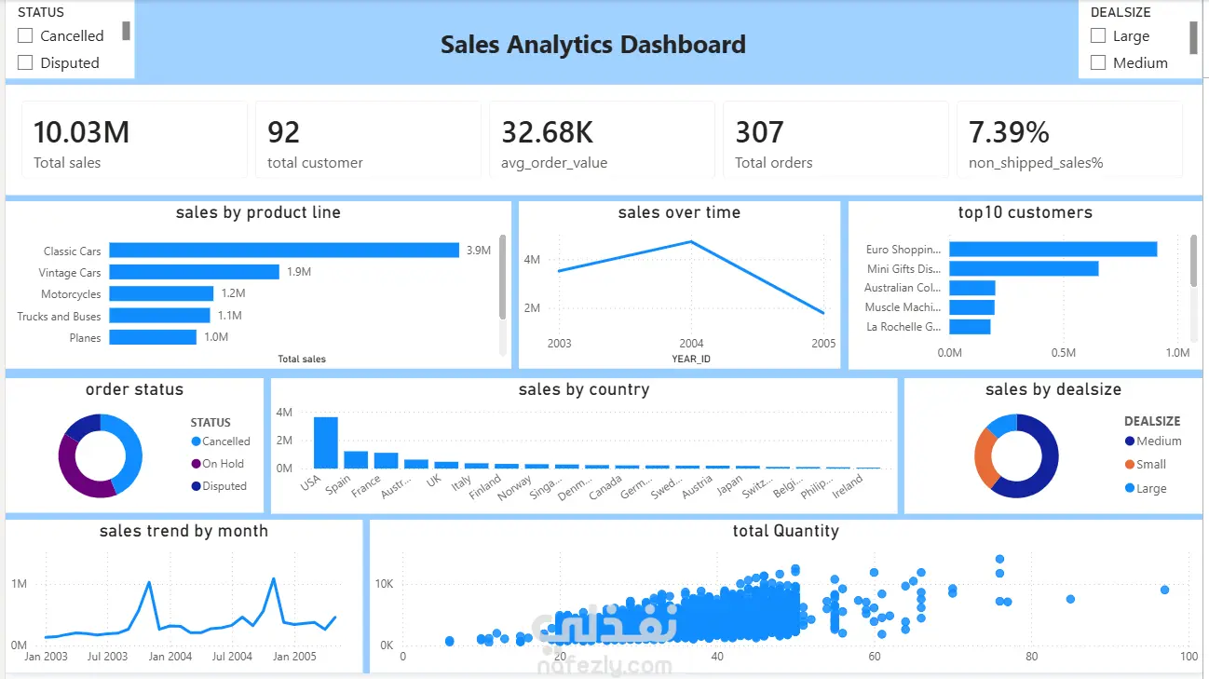Click the USA country bar
The image size is (1209, 679).
click(325, 442)
